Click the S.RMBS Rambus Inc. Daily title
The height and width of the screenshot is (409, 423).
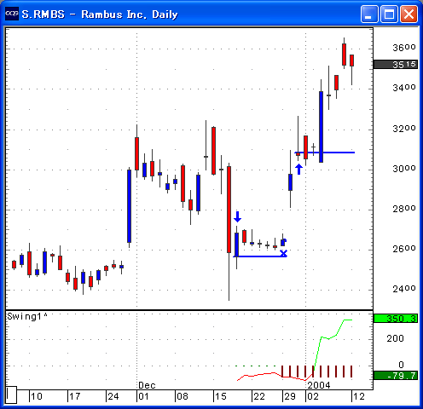pyautogui.click(x=100, y=14)
